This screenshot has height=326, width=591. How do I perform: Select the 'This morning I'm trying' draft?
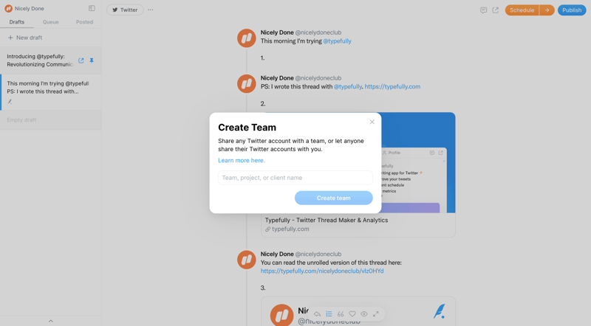coord(50,92)
